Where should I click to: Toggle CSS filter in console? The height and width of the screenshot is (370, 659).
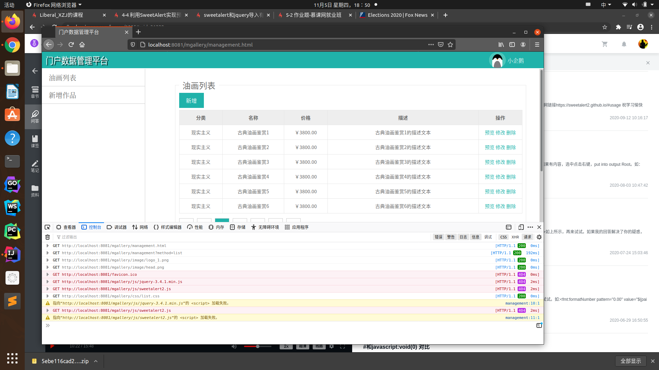point(504,237)
